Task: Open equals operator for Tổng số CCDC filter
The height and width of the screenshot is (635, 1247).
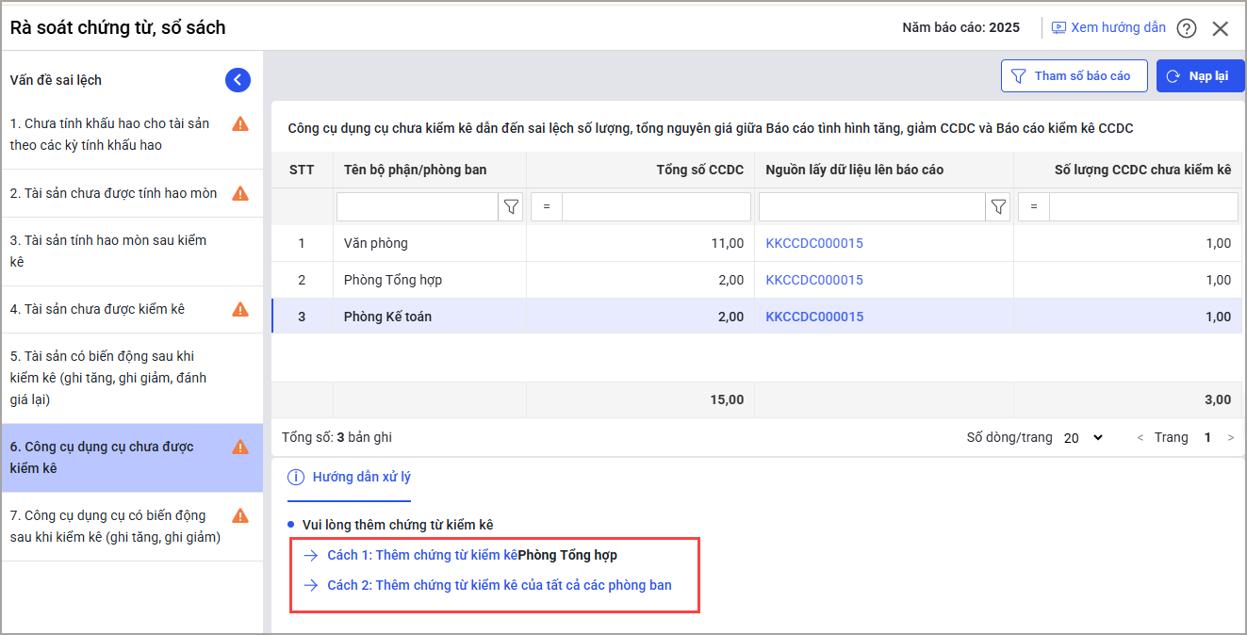Action: pyautogui.click(x=547, y=206)
